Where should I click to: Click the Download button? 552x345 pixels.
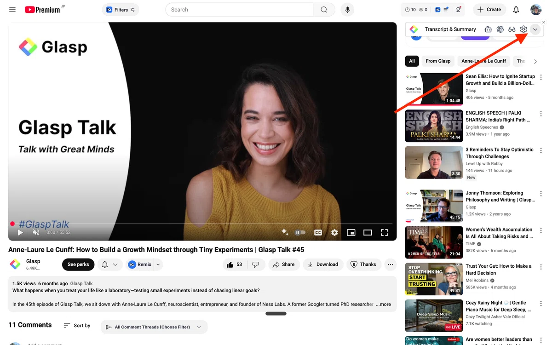click(323, 264)
